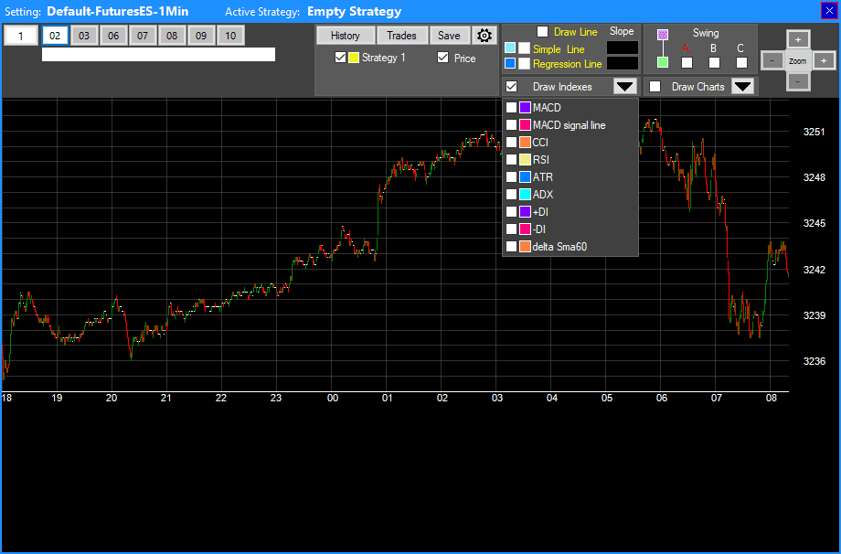Image resolution: width=841 pixels, height=554 pixels.
Task: Open the Trades view
Action: tap(401, 36)
